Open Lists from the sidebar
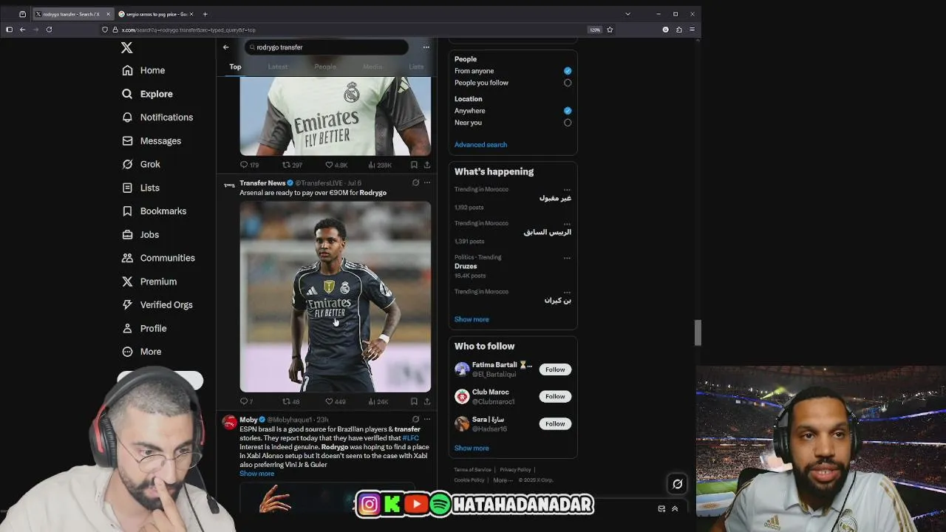This screenshot has width=946, height=532. click(x=140, y=188)
